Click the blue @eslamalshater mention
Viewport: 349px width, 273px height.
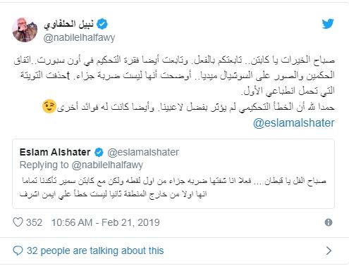294,123
